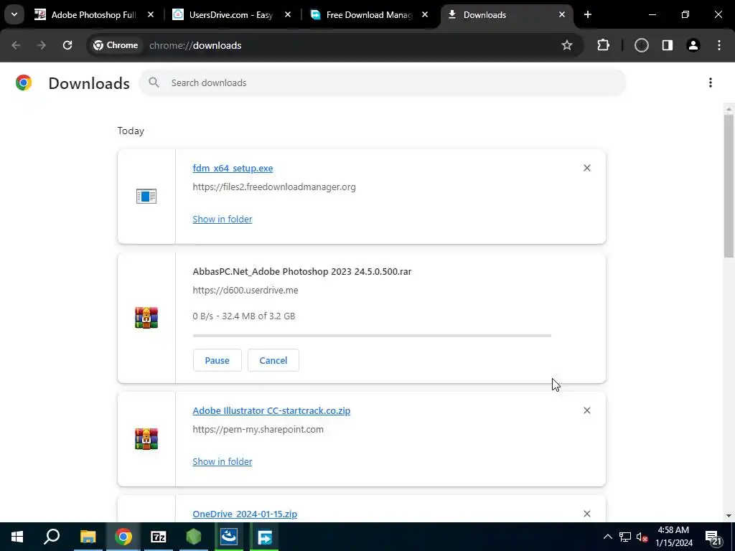Remove fdm_x64_setup.exe from the list
The height and width of the screenshot is (551, 735).
click(x=587, y=168)
